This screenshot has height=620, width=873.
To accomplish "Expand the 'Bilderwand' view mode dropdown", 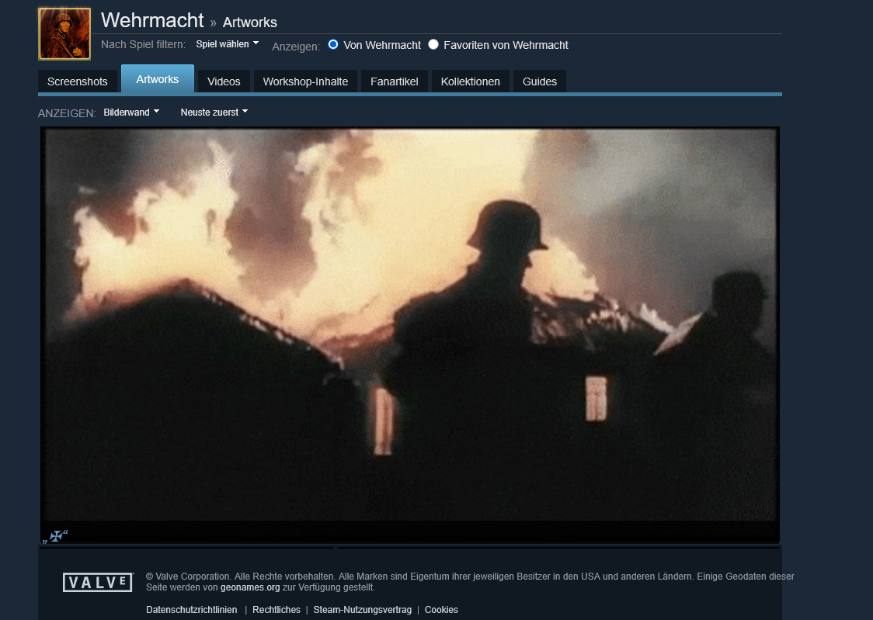I will tap(131, 113).
